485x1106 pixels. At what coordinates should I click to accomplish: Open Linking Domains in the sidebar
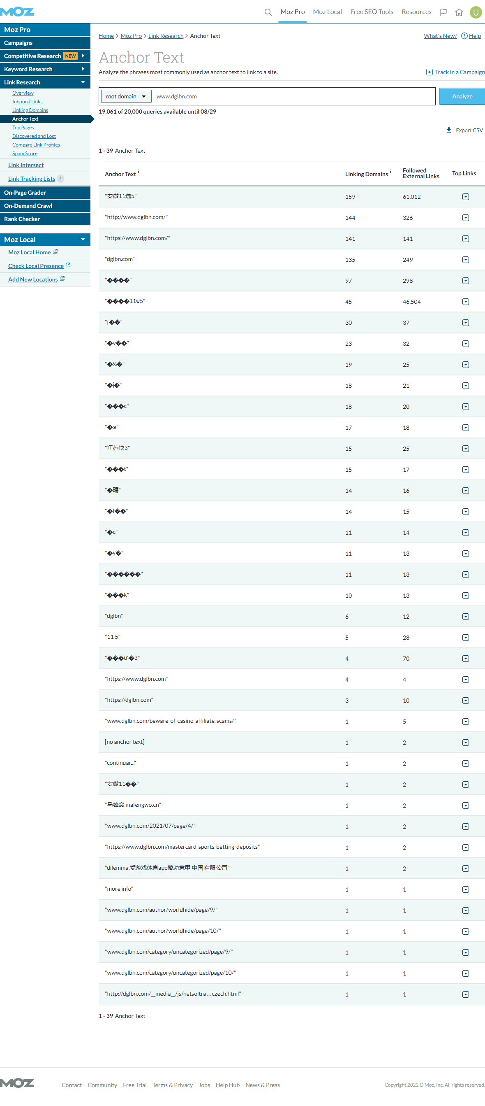click(x=30, y=110)
